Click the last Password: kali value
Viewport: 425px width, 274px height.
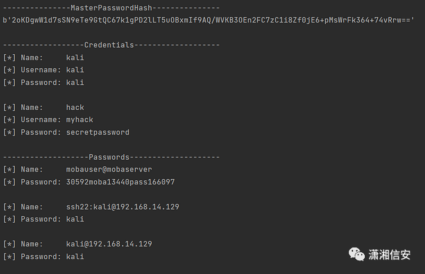[x=75, y=256]
